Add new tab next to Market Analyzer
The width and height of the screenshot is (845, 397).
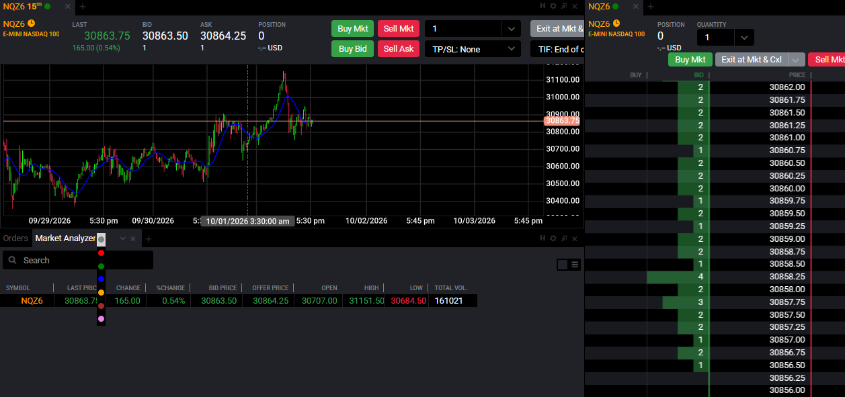(x=149, y=238)
